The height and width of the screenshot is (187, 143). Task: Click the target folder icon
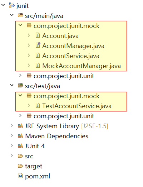[x=20, y=166]
